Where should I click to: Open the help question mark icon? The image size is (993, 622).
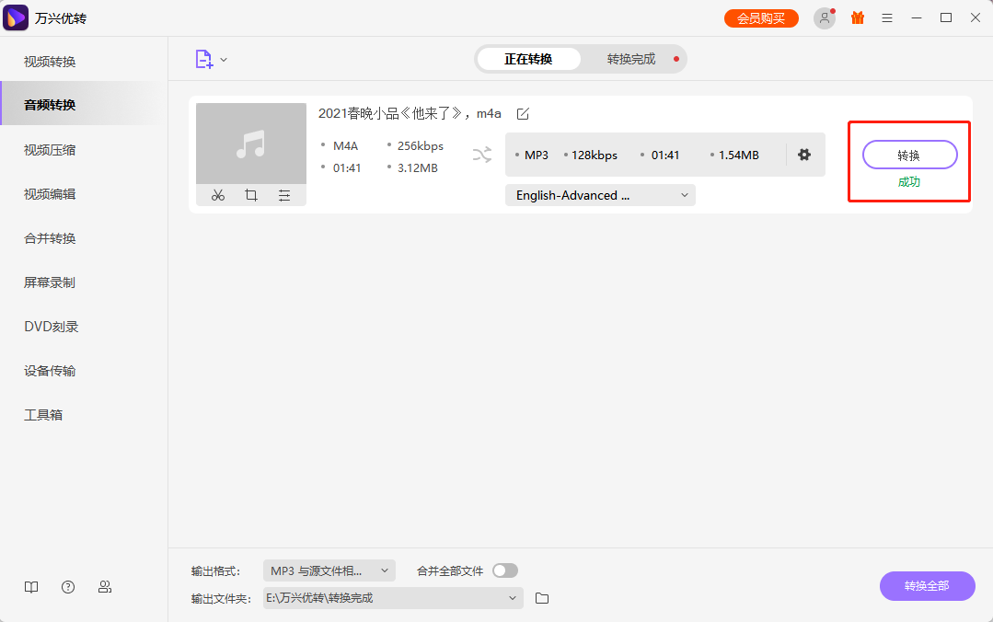(68, 587)
